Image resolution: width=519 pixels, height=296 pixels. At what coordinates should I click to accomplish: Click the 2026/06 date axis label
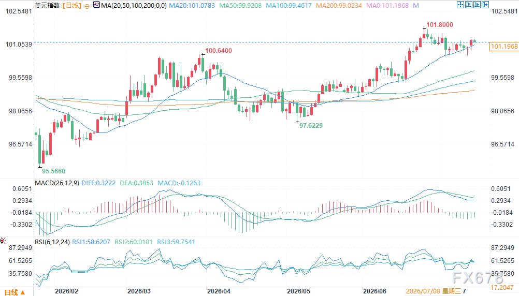[374, 291]
